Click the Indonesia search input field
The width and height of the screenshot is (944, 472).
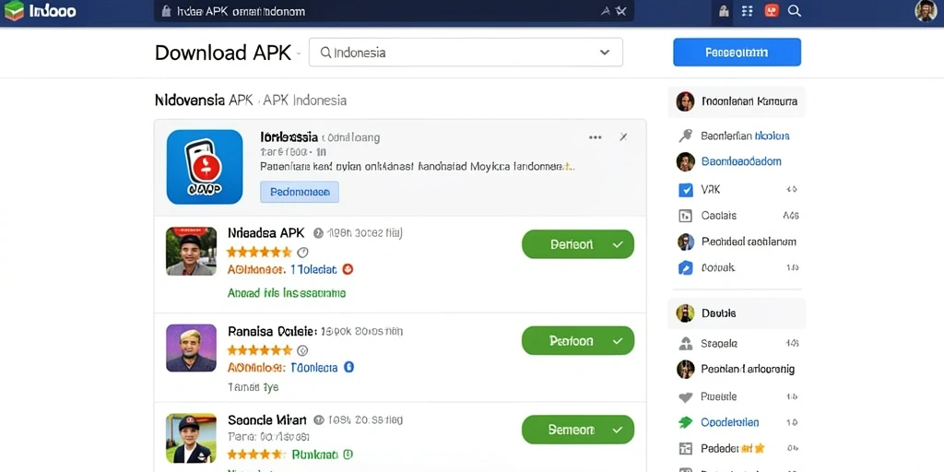point(466,53)
